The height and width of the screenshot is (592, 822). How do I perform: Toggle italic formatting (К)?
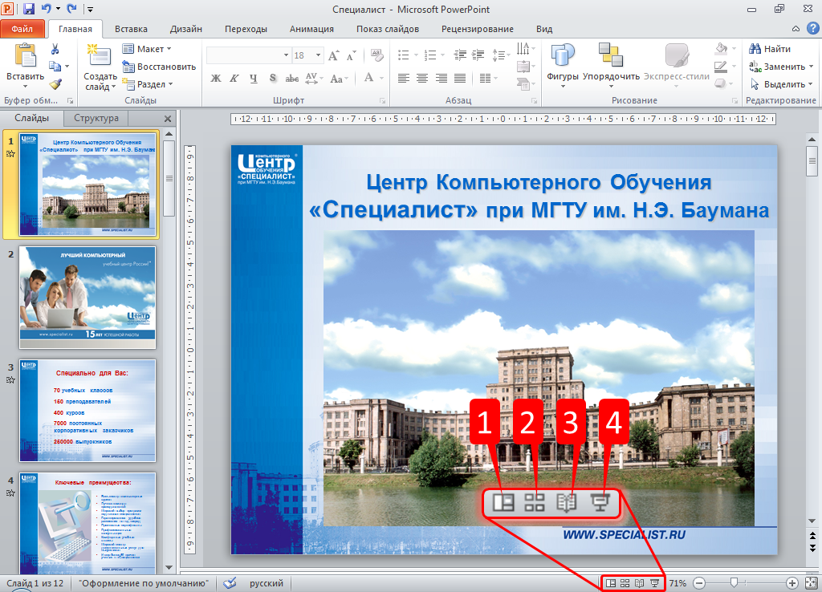(x=234, y=78)
